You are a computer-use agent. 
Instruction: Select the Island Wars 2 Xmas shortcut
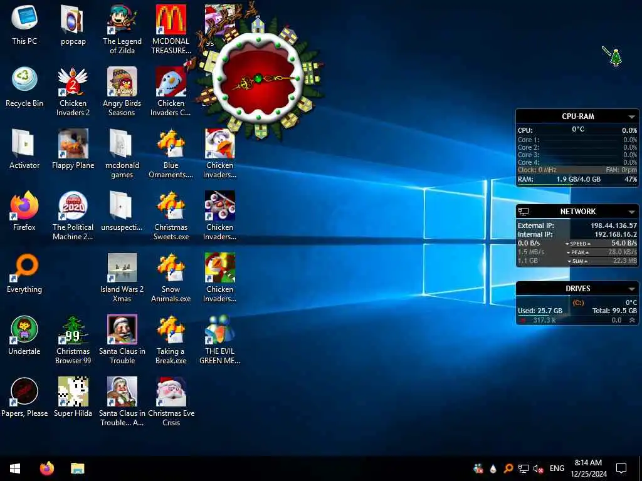(x=122, y=278)
